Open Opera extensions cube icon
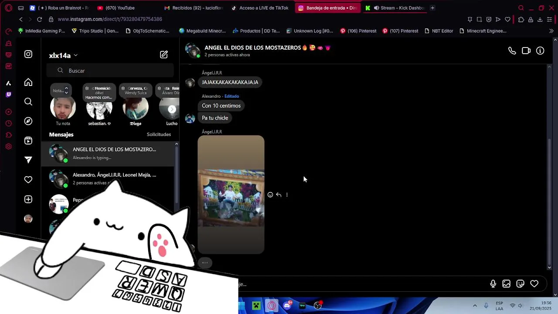Viewport: 558px width, 314px height. tap(521, 20)
